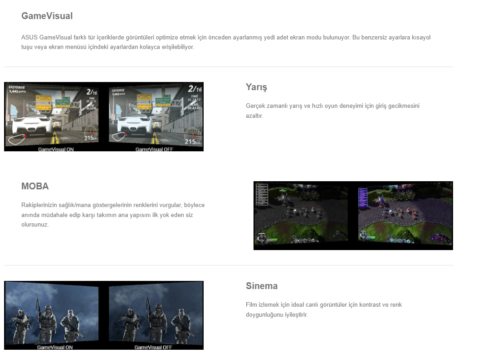Click the GameVisual OFF label under soldiers image
This screenshot has width=478, height=357.
click(154, 347)
